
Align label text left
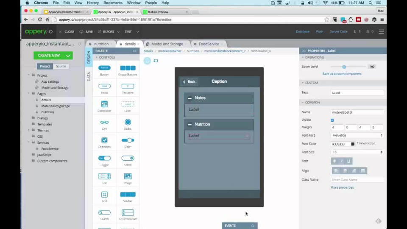(x=336, y=171)
